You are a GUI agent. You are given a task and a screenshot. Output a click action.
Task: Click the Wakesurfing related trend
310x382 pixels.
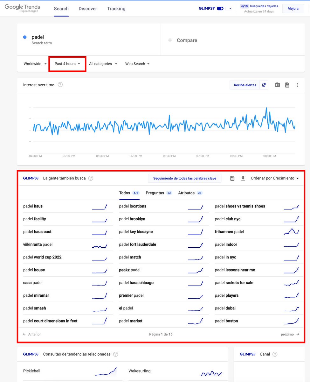tap(140, 371)
